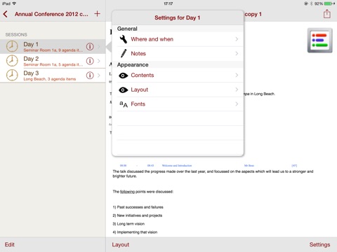Click the Day 2 clock icon
This screenshot has height=252, width=337.
click(12, 61)
